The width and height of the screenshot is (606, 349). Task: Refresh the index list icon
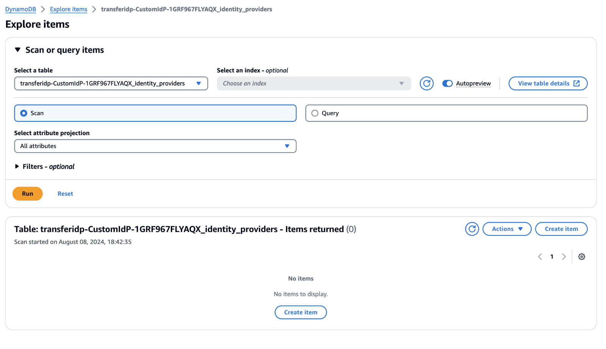(426, 83)
